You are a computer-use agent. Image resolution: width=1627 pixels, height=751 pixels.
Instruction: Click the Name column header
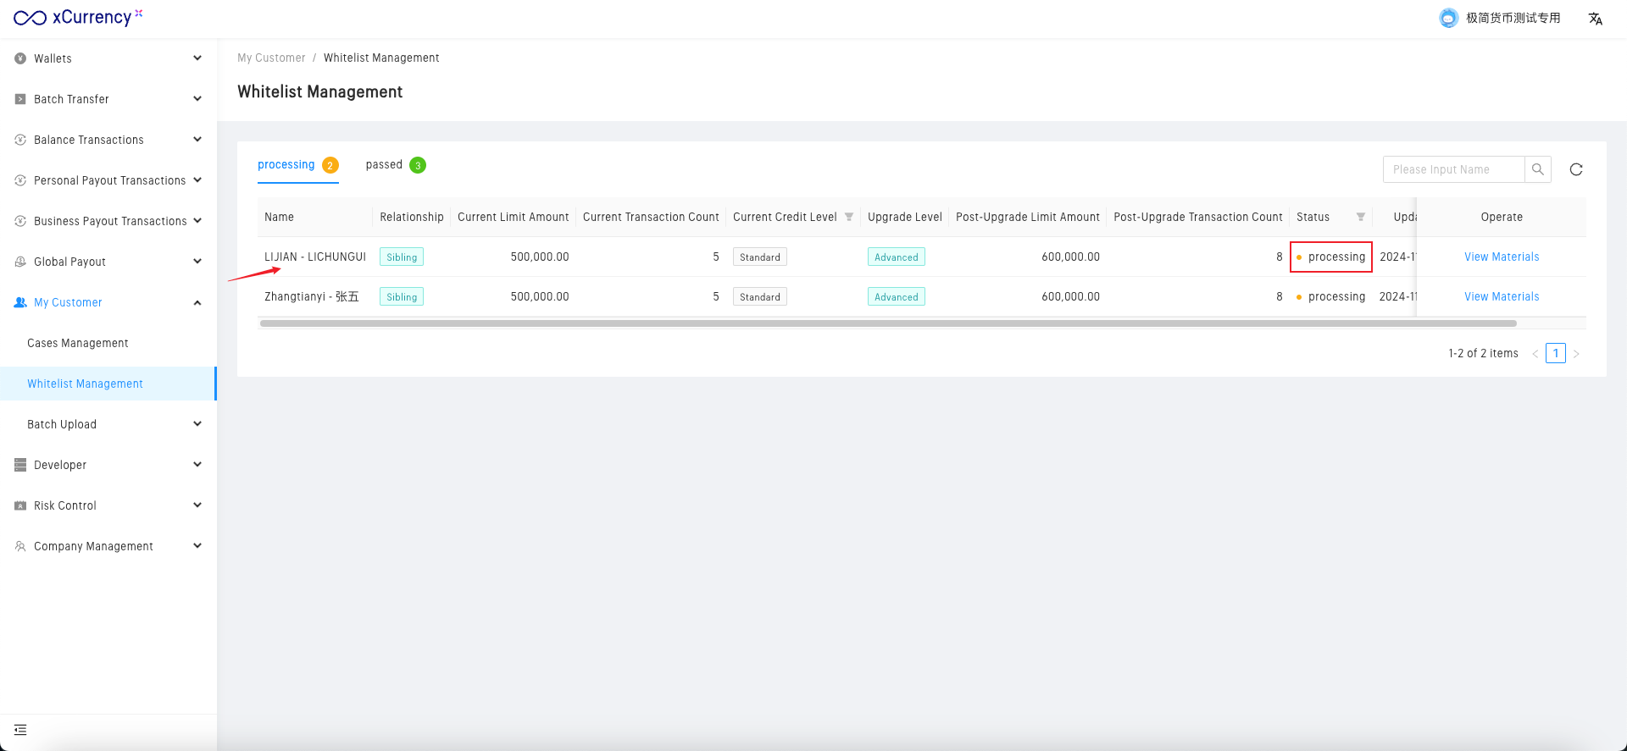point(279,217)
